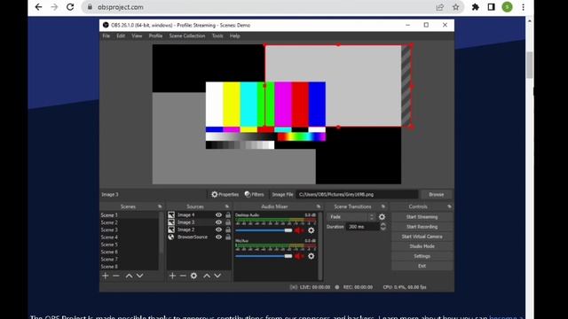Hide the BrowserSource source
Viewport: 568px width, 319px height.
218,237
